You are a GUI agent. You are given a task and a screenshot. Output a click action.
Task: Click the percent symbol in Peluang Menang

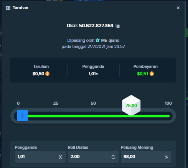point(166,157)
